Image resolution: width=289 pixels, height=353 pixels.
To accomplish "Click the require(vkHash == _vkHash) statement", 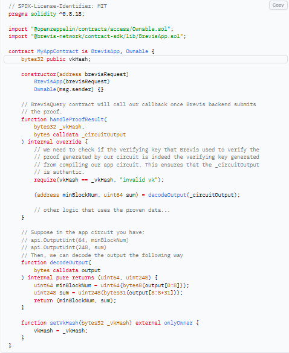I will click(x=99, y=180).
